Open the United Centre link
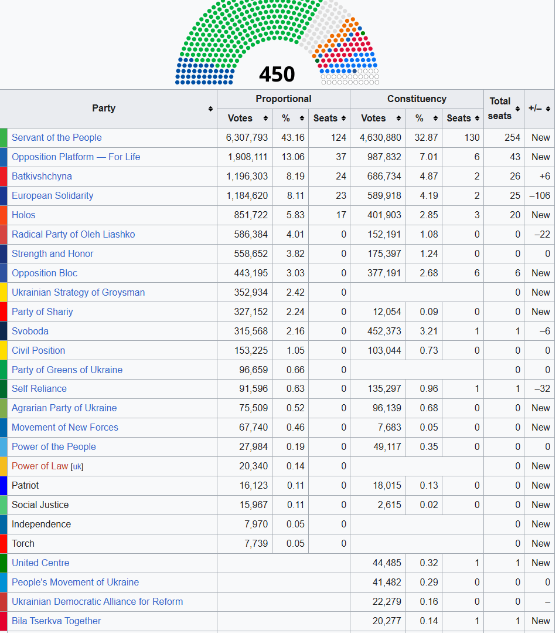The height and width of the screenshot is (633, 559). 40,563
